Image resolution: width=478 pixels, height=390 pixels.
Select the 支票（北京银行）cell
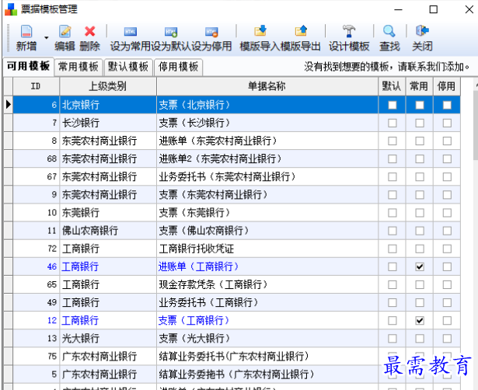click(267, 105)
